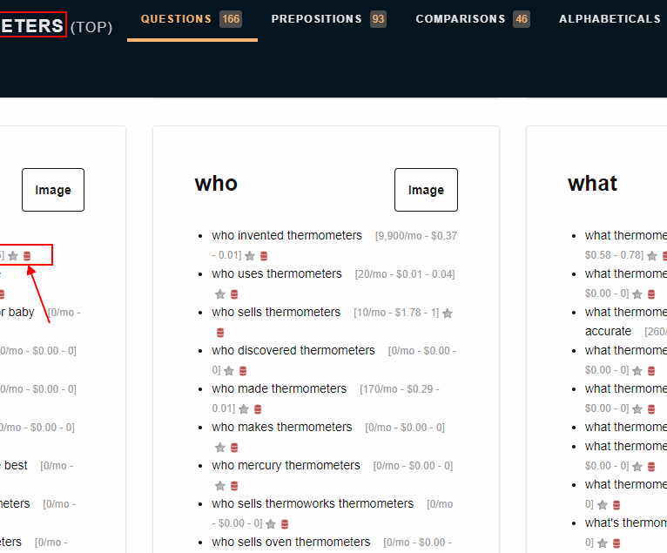Click database icon for 'who invented thermometers'
The height and width of the screenshot is (553, 667).
264,256
